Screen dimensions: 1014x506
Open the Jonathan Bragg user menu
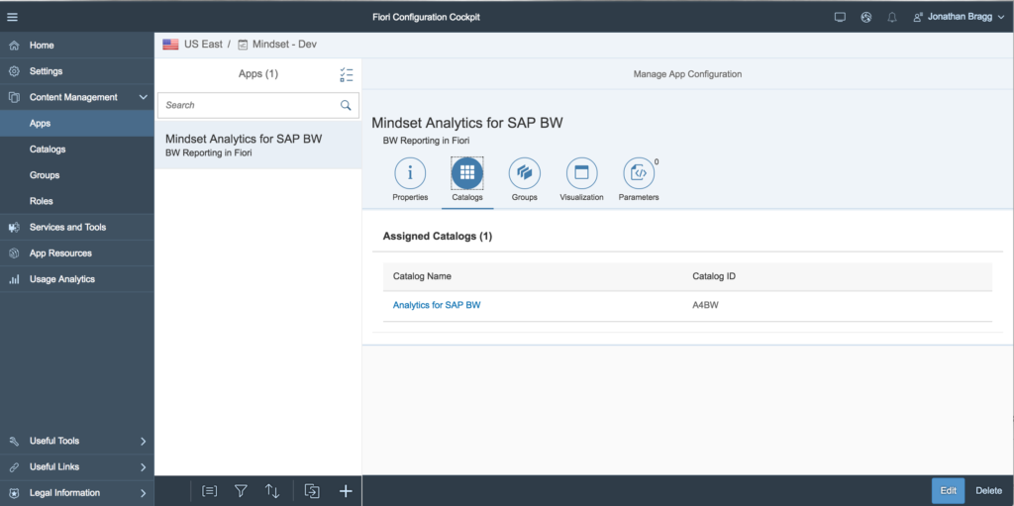(959, 18)
